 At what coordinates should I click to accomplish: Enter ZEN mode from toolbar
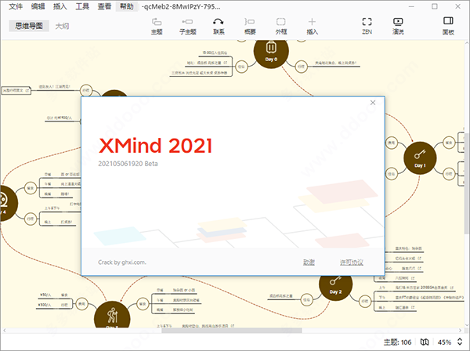367,26
